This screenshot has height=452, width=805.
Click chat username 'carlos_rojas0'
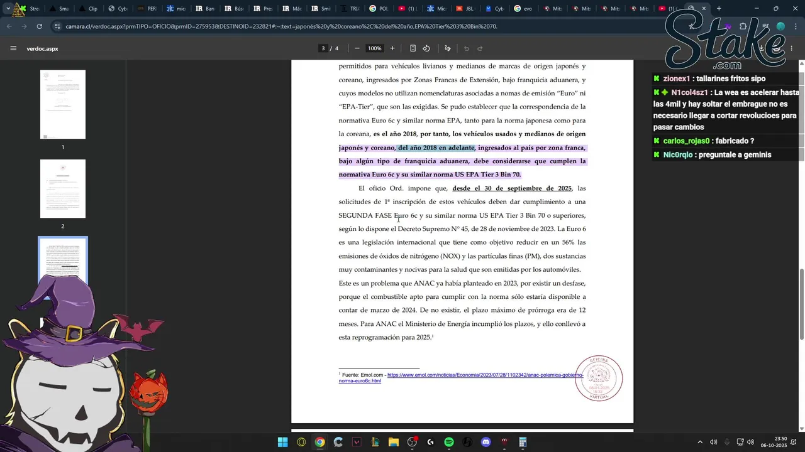[x=686, y=141]
